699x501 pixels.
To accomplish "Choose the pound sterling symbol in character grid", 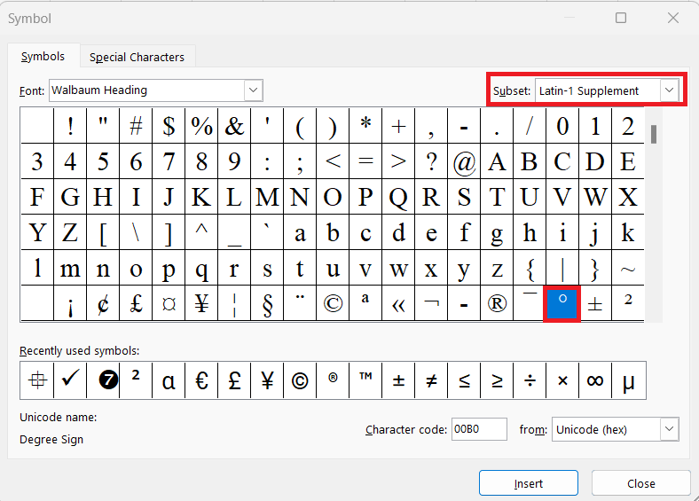I will pos(136,303).
